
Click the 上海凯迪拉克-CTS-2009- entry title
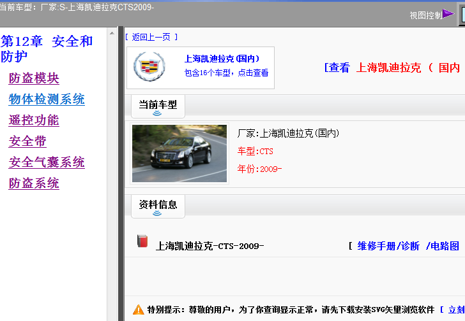click(210, 246)
